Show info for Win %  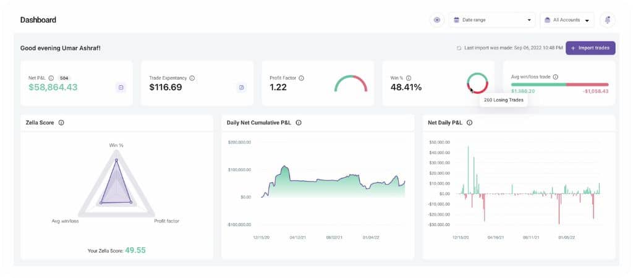click(409, 78)
